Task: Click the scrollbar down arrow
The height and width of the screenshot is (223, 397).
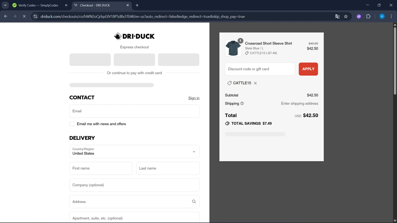Action: coord(395,221)
